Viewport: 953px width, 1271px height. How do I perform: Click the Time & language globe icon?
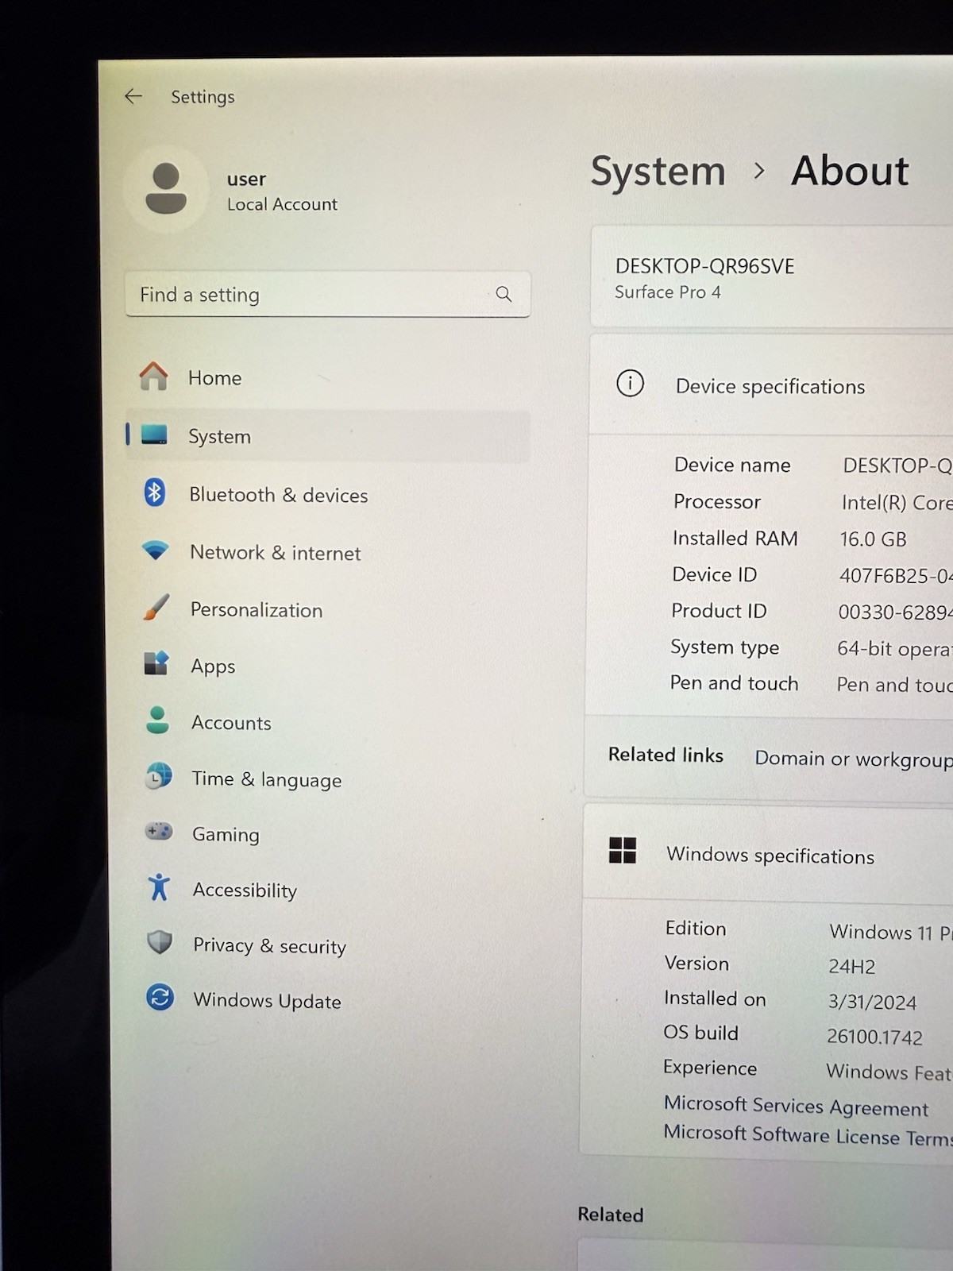(x=159, y=776)
